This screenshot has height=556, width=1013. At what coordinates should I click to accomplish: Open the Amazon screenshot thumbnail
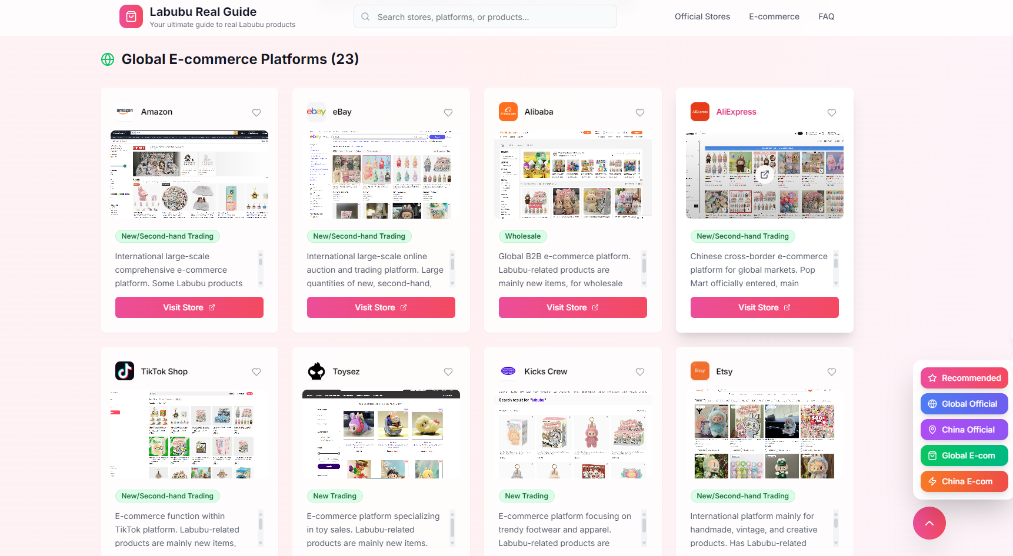coord(189,175)
